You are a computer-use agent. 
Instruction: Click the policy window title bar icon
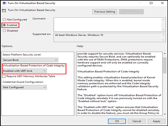click(x=4, y=3)
